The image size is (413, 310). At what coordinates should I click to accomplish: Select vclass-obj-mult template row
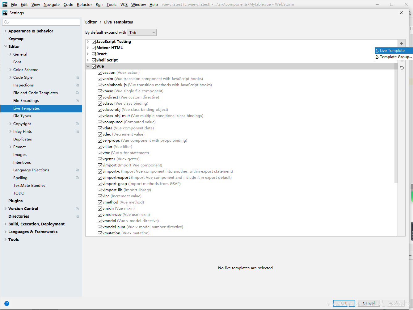153,116
